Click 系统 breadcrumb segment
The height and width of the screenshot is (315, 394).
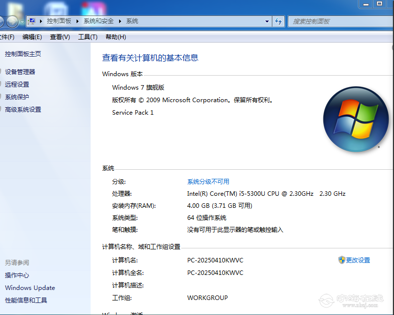click(x=132, y=21)
